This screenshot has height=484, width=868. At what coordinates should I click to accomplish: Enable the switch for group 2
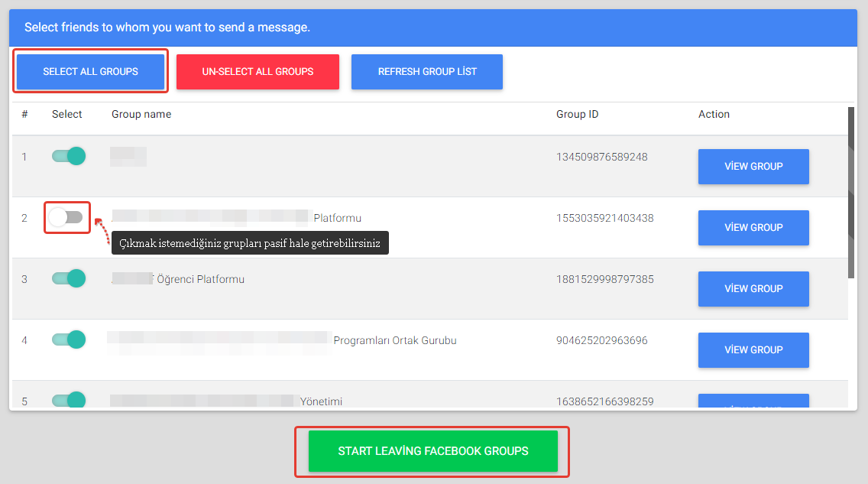click(x=66, y=218)
